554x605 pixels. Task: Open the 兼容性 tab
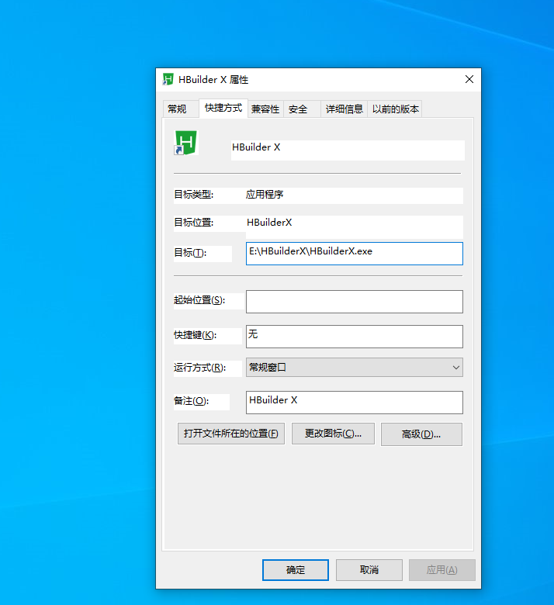click(265, 109)
